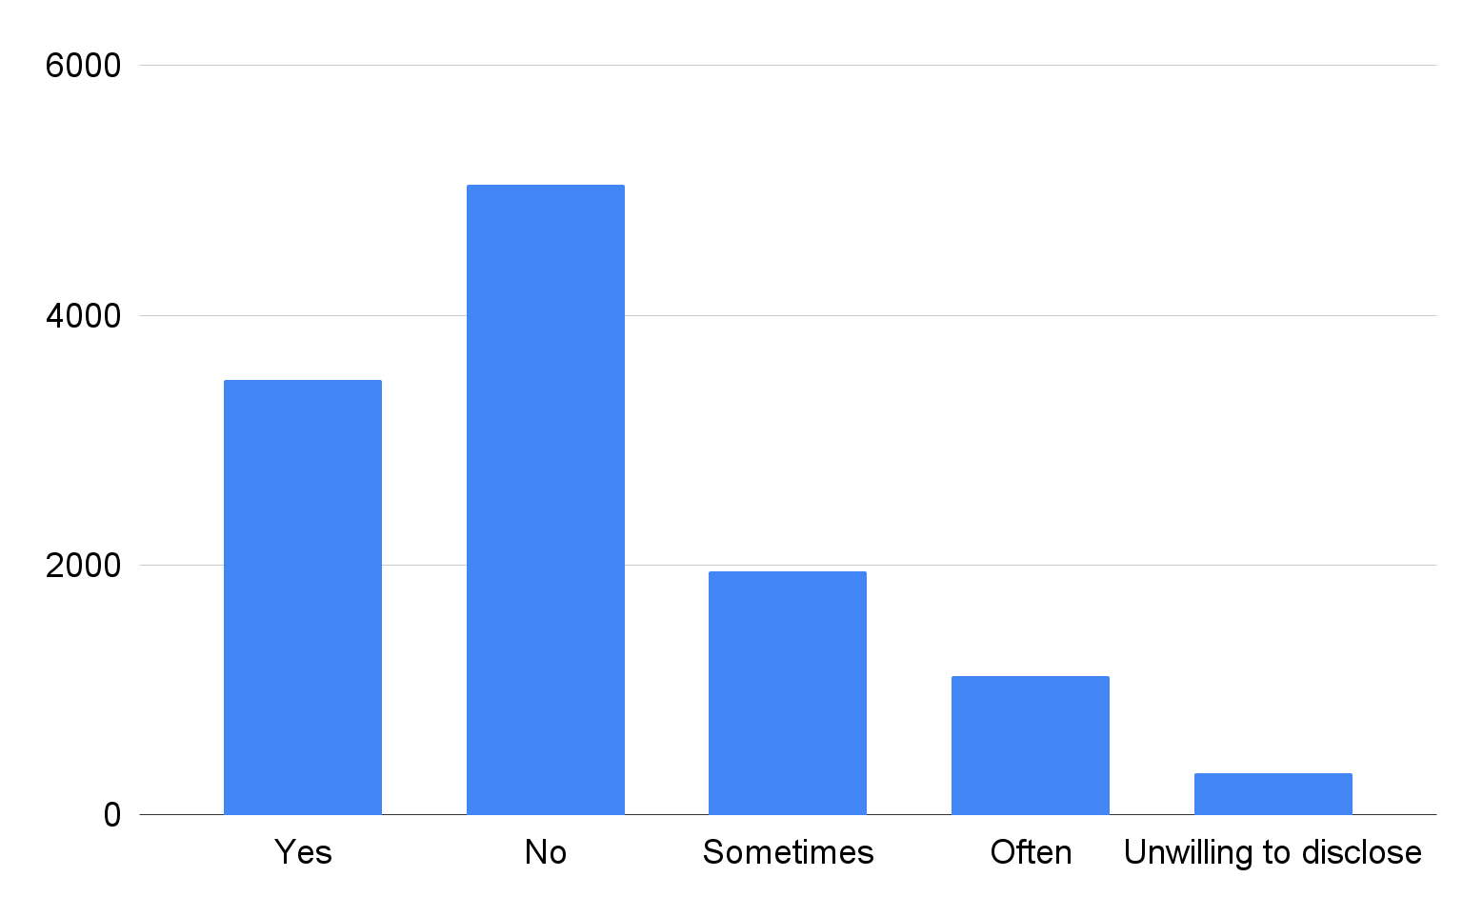The height and width of the screenshot is (917, 1483).
Task: Click the 2000 label on vertical axis
Action: tap(84, 565)
